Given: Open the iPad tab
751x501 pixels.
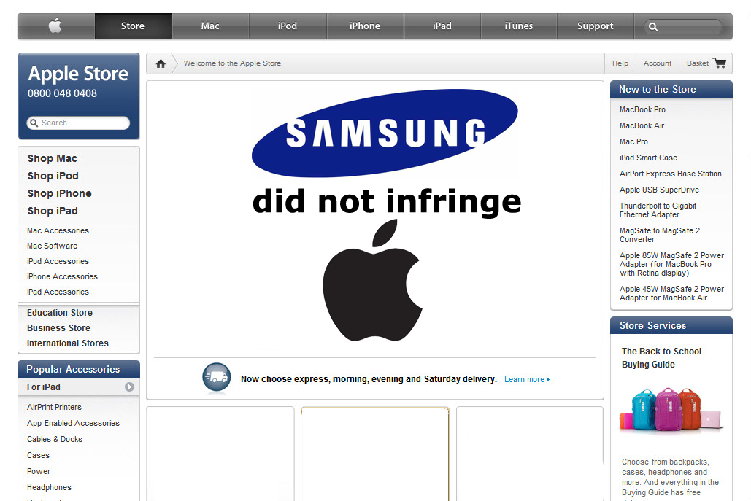Looking at the screenshot, I should tap(442, 26).
